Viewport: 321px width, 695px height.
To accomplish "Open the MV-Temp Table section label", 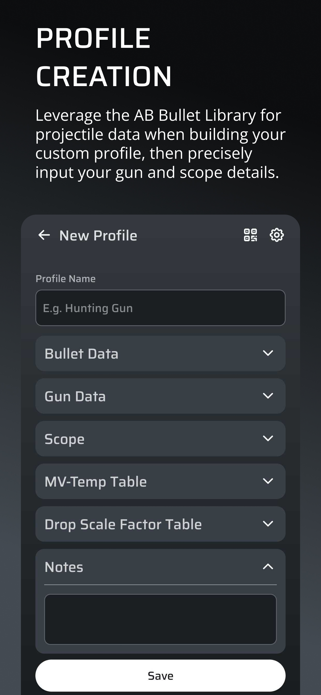I will coord(95,482).
